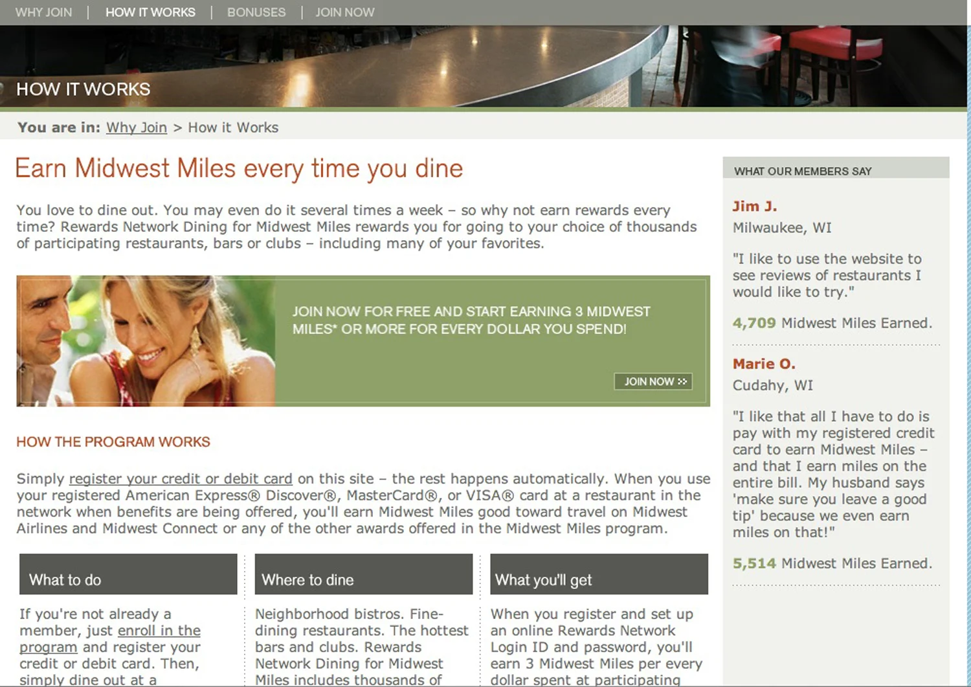Click the 'Earn Midwest Miles every time you dine' headline
Screen dimensions: 971x687
pos(239,168)
